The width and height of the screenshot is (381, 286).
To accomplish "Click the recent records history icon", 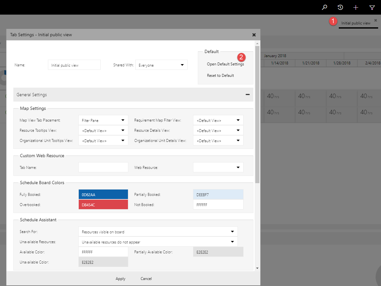I will (340, 7).
